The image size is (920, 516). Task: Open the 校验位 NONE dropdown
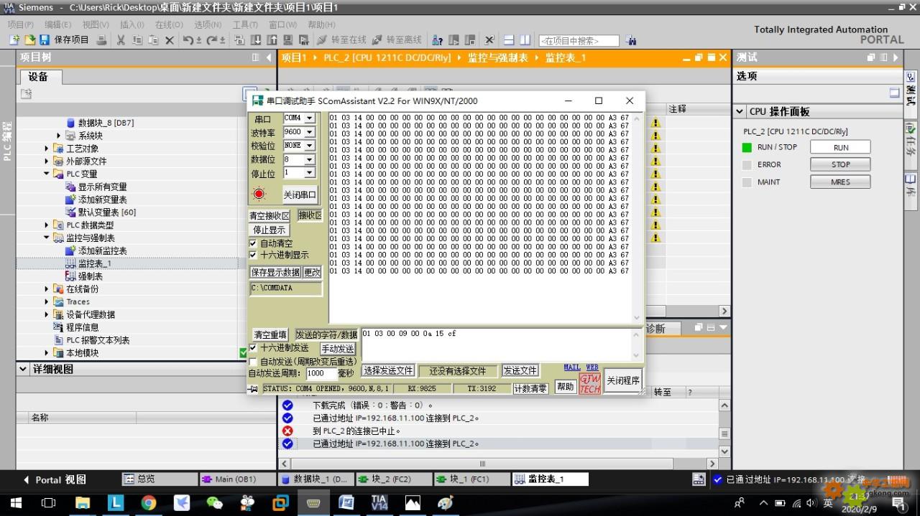(310, 146)
